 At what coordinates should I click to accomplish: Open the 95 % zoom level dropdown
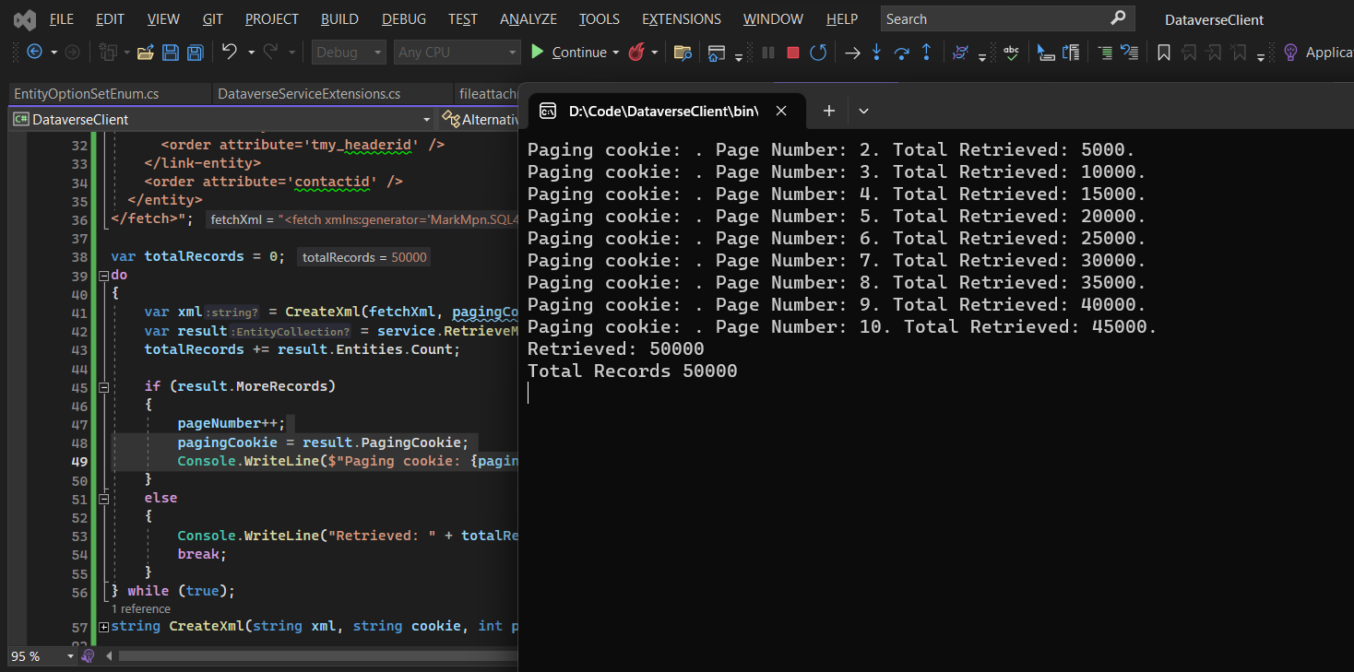[71, 656]
